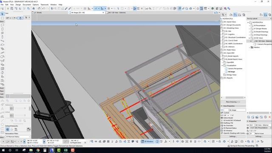Select the eyedropper Pick Up Parameters icon
Image resolution: width=272 pixels, height=153 pixels.
click(x=66, y=8)
